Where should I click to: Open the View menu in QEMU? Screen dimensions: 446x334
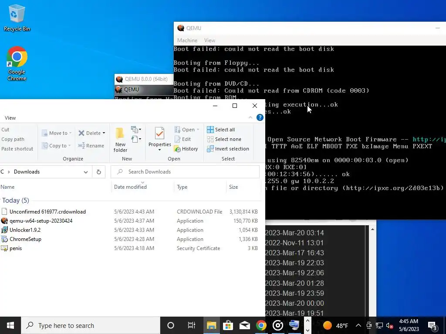point(209,40)
